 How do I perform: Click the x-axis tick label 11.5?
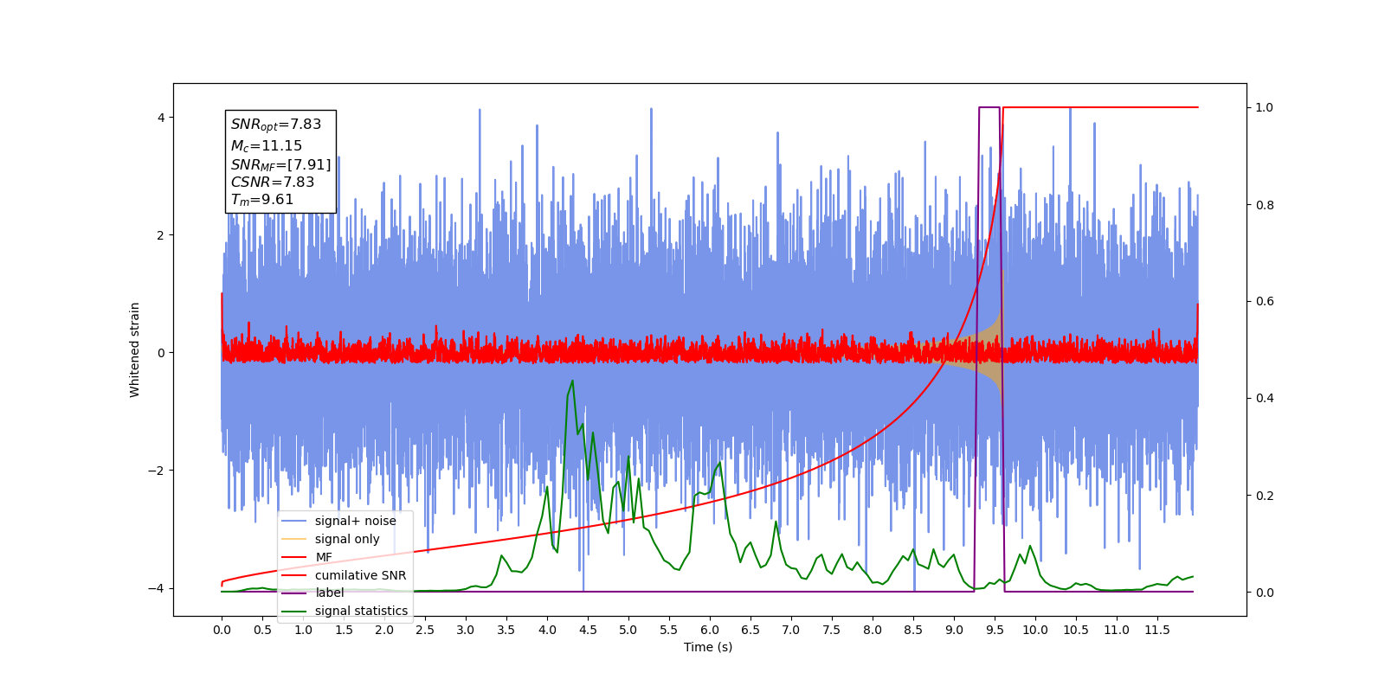tap(1157, 630)
